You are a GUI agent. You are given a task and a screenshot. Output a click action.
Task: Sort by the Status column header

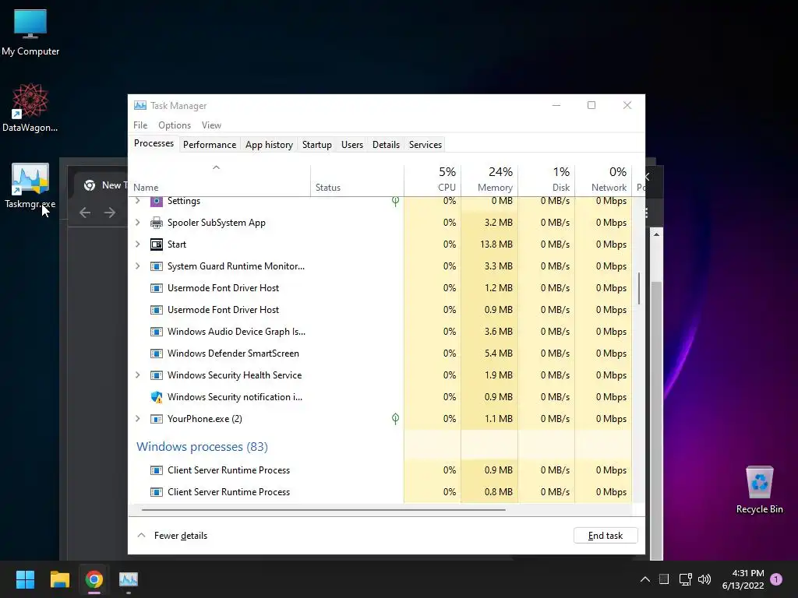(357, 180)
